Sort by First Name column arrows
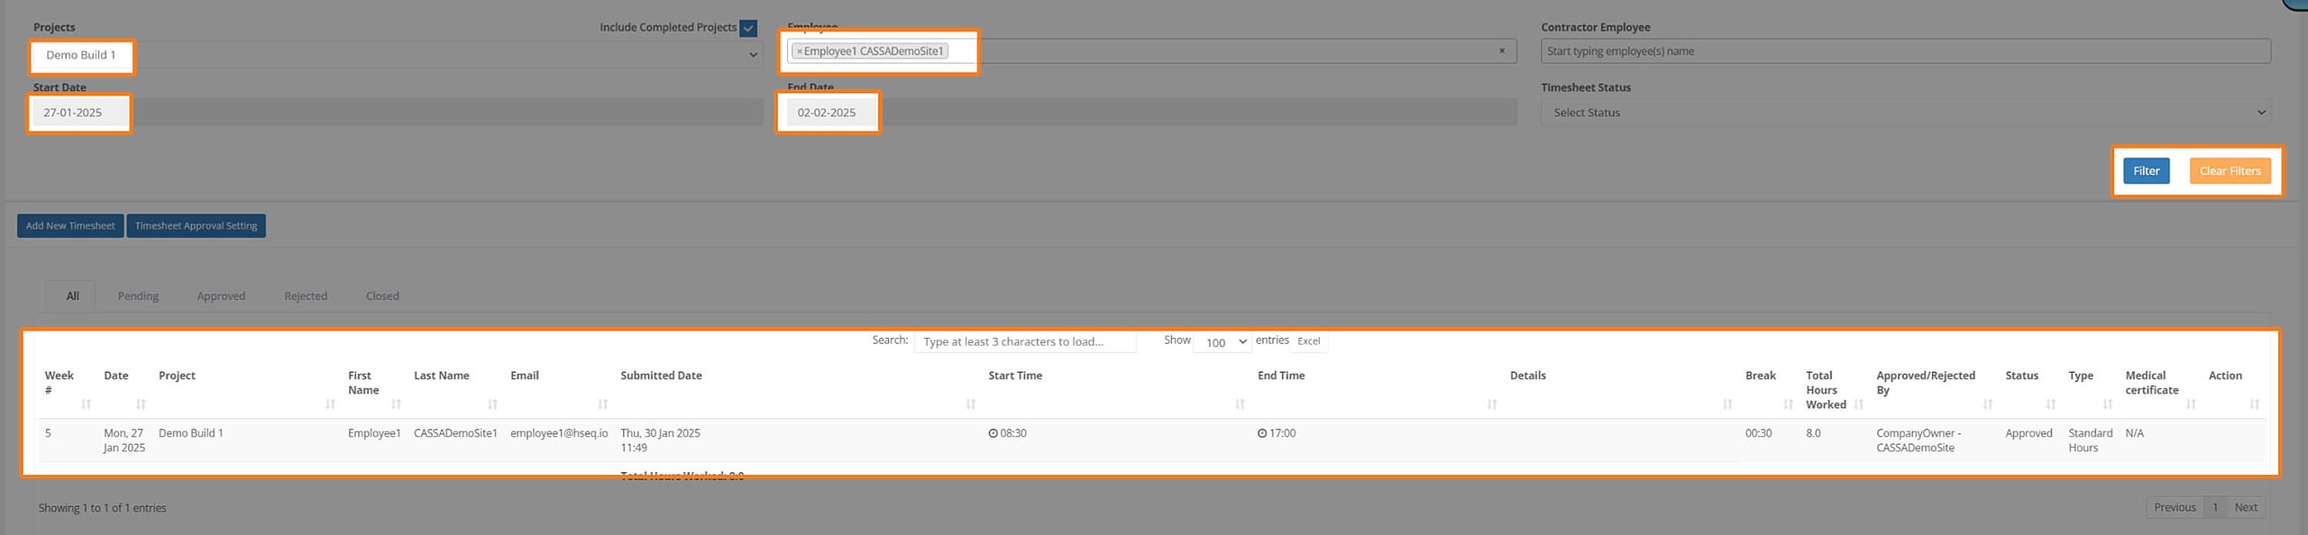The width and height of the screenshot is (2308, 535). [x=396, y=404]
